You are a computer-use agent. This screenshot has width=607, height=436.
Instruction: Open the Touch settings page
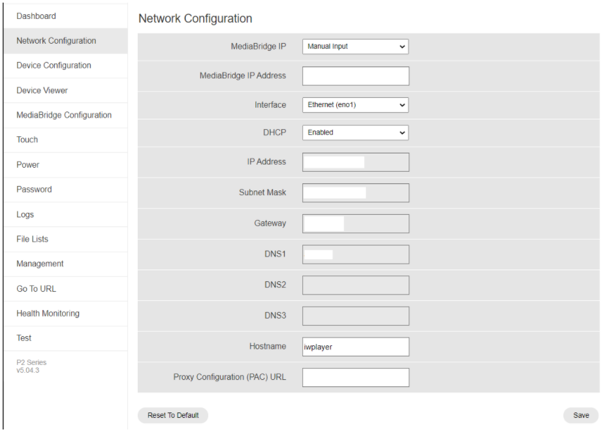66,140
